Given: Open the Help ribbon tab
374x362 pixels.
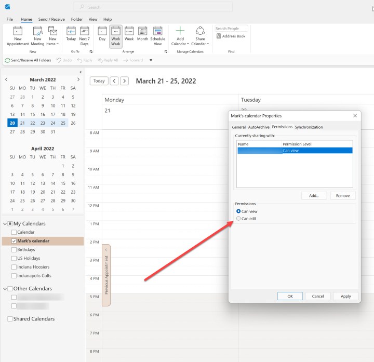Looking at the screenshot, I should pyautogui.click(x=108, y=19).
